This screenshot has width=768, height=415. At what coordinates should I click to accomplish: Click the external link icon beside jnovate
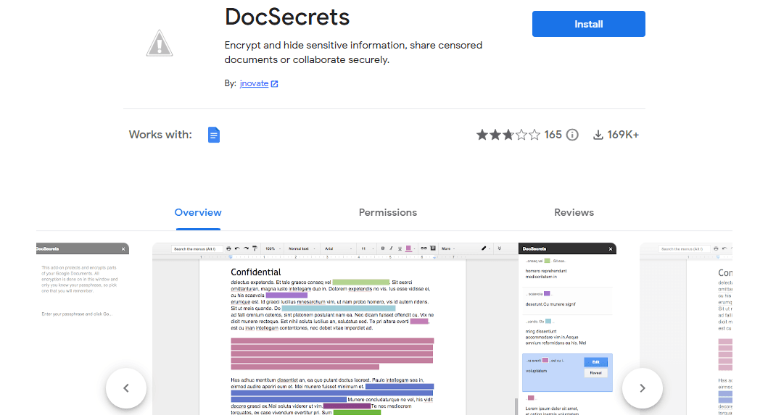[275, 84]
